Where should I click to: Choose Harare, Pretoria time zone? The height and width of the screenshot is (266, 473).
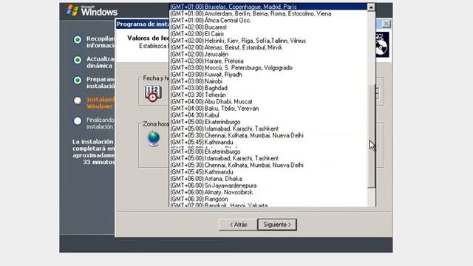pos(268,61)
